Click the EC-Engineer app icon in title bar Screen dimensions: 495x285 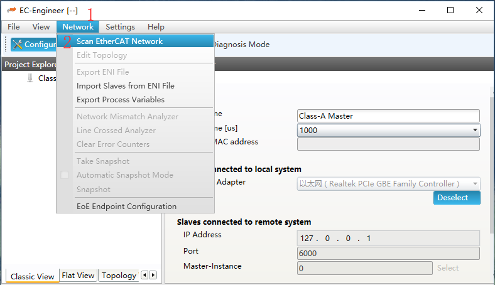pos(11,11)
